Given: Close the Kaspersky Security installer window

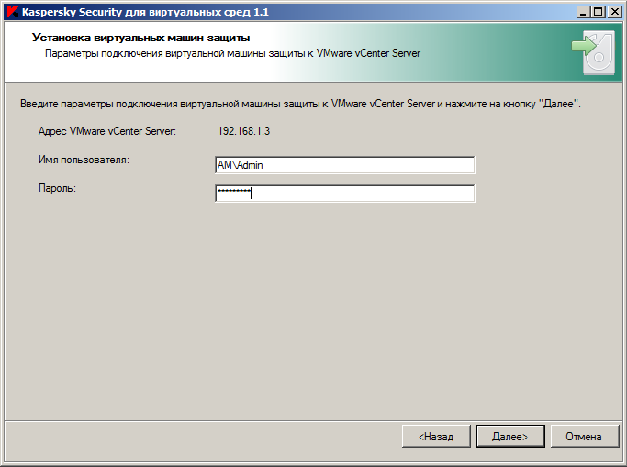Looking at the screenshot, I should point(614,12).
